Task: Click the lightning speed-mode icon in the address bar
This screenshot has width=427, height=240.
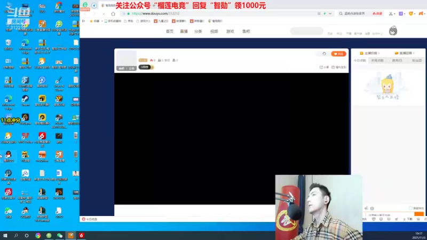Action: point(325,14)
